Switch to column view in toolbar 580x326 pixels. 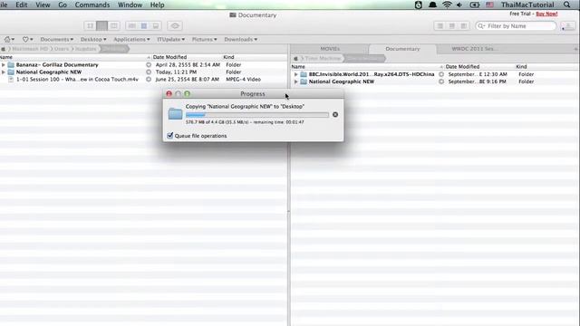pyautogui.click(x=113, y=26)
